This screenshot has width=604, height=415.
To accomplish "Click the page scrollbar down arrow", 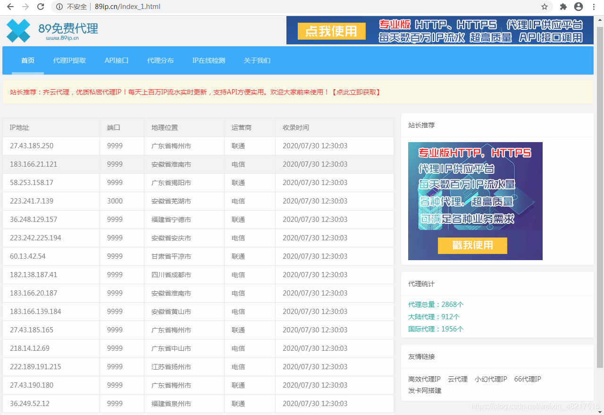I will pos(600,411).
